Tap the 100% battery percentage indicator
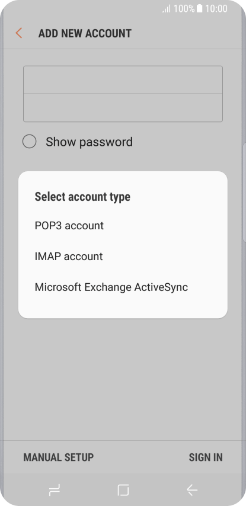246x506 pixels. click(184, 9)
